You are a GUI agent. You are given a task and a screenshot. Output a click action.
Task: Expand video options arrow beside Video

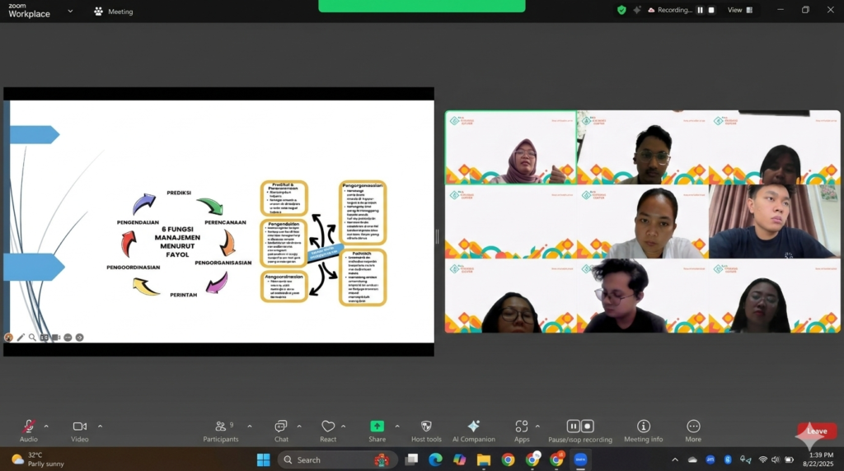click(x=100, y=426)
